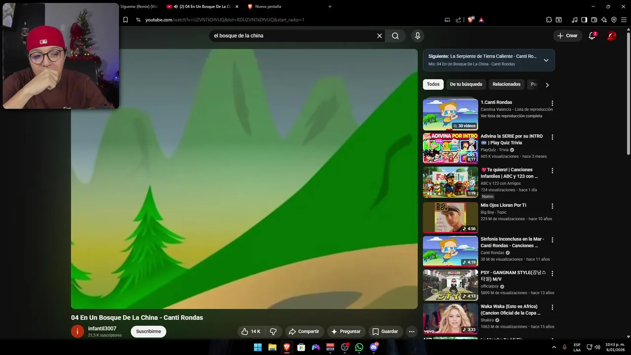
Task: Open PSY GANGNAM STYLE thumbnail
Action: [450, 285]
